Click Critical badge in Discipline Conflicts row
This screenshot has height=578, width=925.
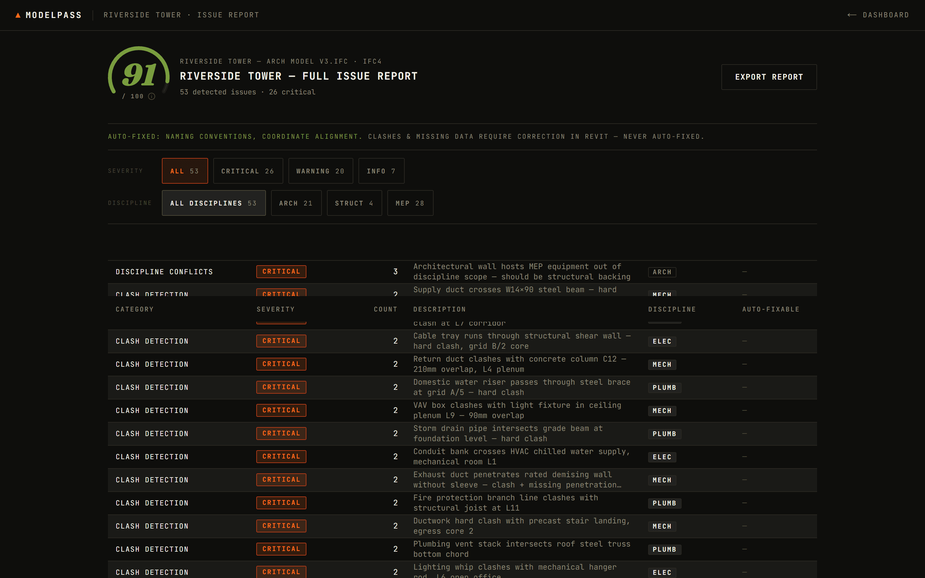click(281, 271)
